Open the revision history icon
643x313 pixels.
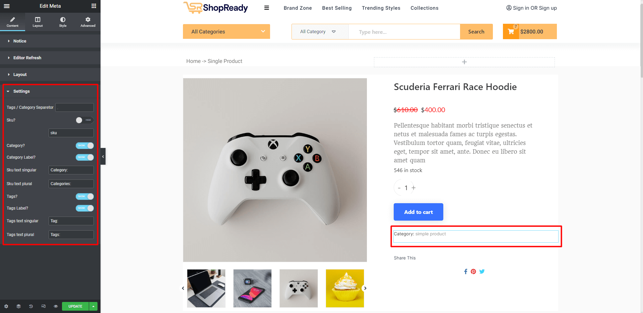click(31, 306)
